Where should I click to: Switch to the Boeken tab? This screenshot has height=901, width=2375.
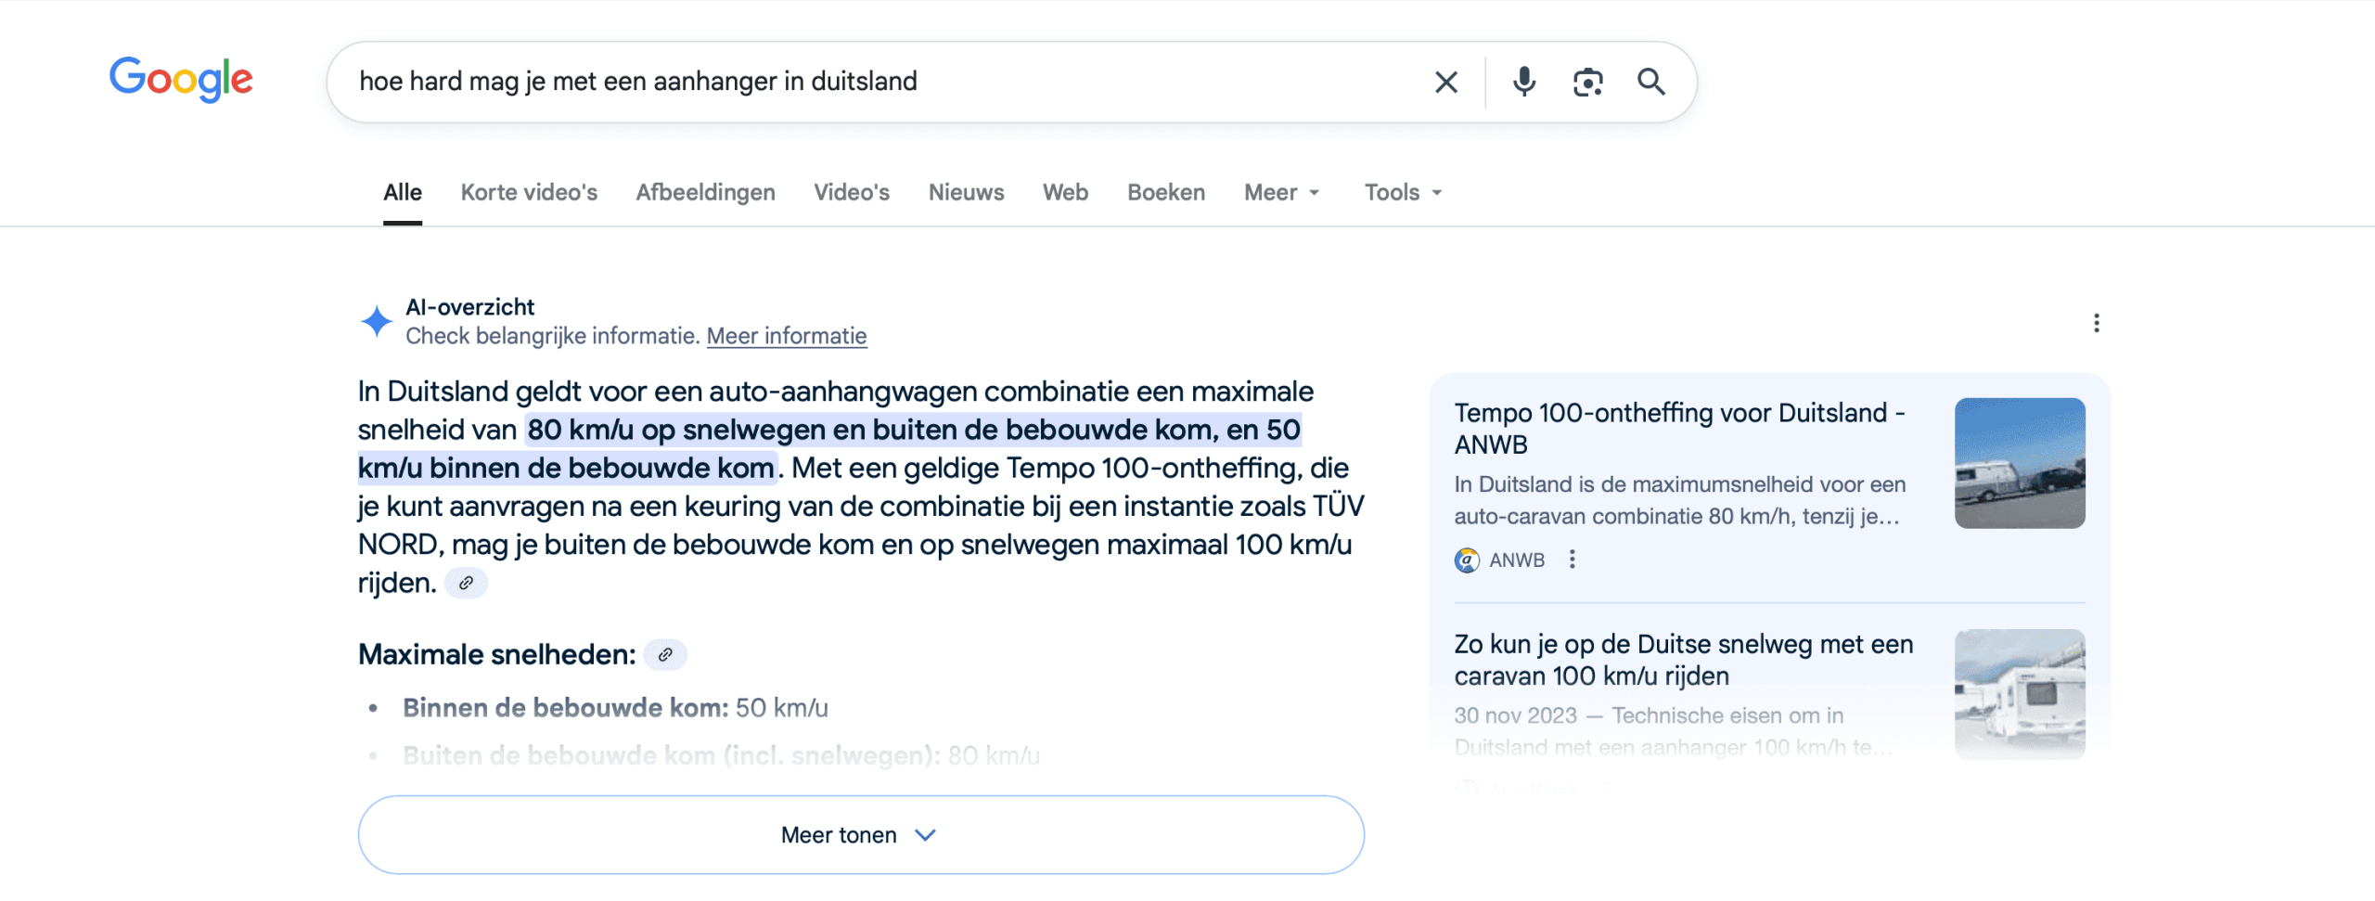1166,192
